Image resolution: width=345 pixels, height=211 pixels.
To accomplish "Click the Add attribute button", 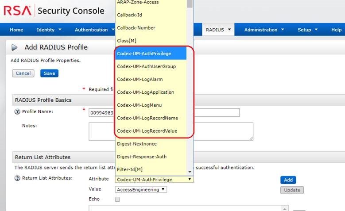I will pos(288,180).
